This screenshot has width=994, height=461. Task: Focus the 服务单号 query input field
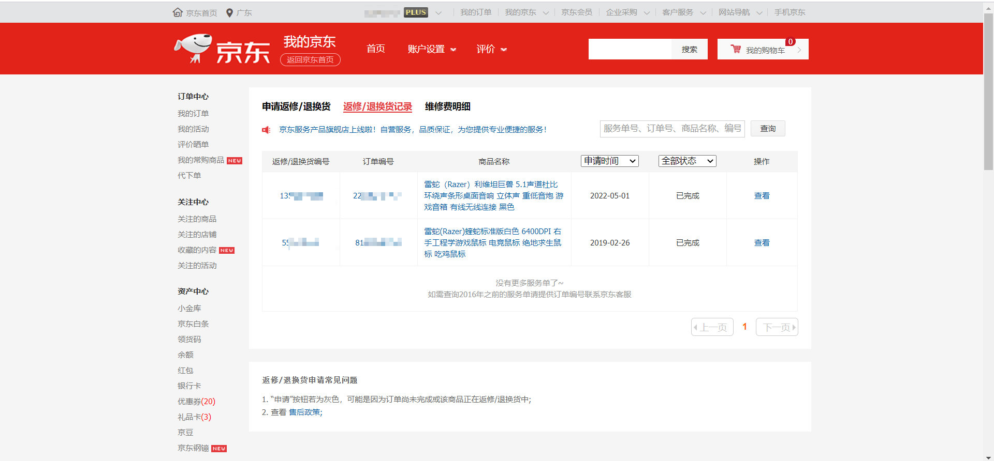(x=673, y=129)
